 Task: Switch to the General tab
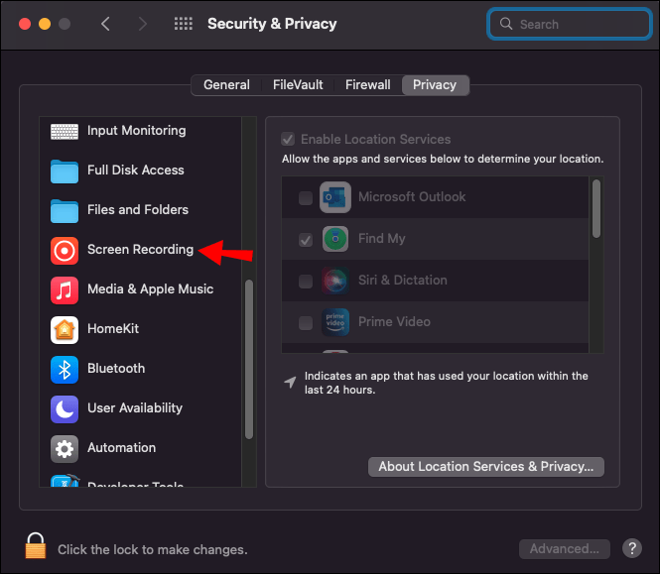226,85
